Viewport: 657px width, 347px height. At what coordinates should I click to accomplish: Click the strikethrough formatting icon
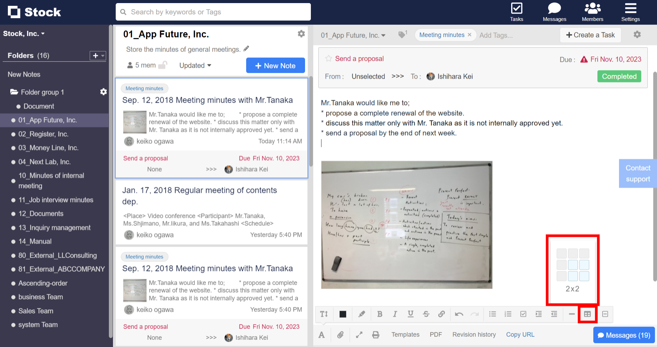[x=426, y=314]
